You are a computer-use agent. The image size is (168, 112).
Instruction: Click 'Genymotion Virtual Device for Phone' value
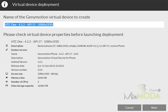tap(57, 58)
